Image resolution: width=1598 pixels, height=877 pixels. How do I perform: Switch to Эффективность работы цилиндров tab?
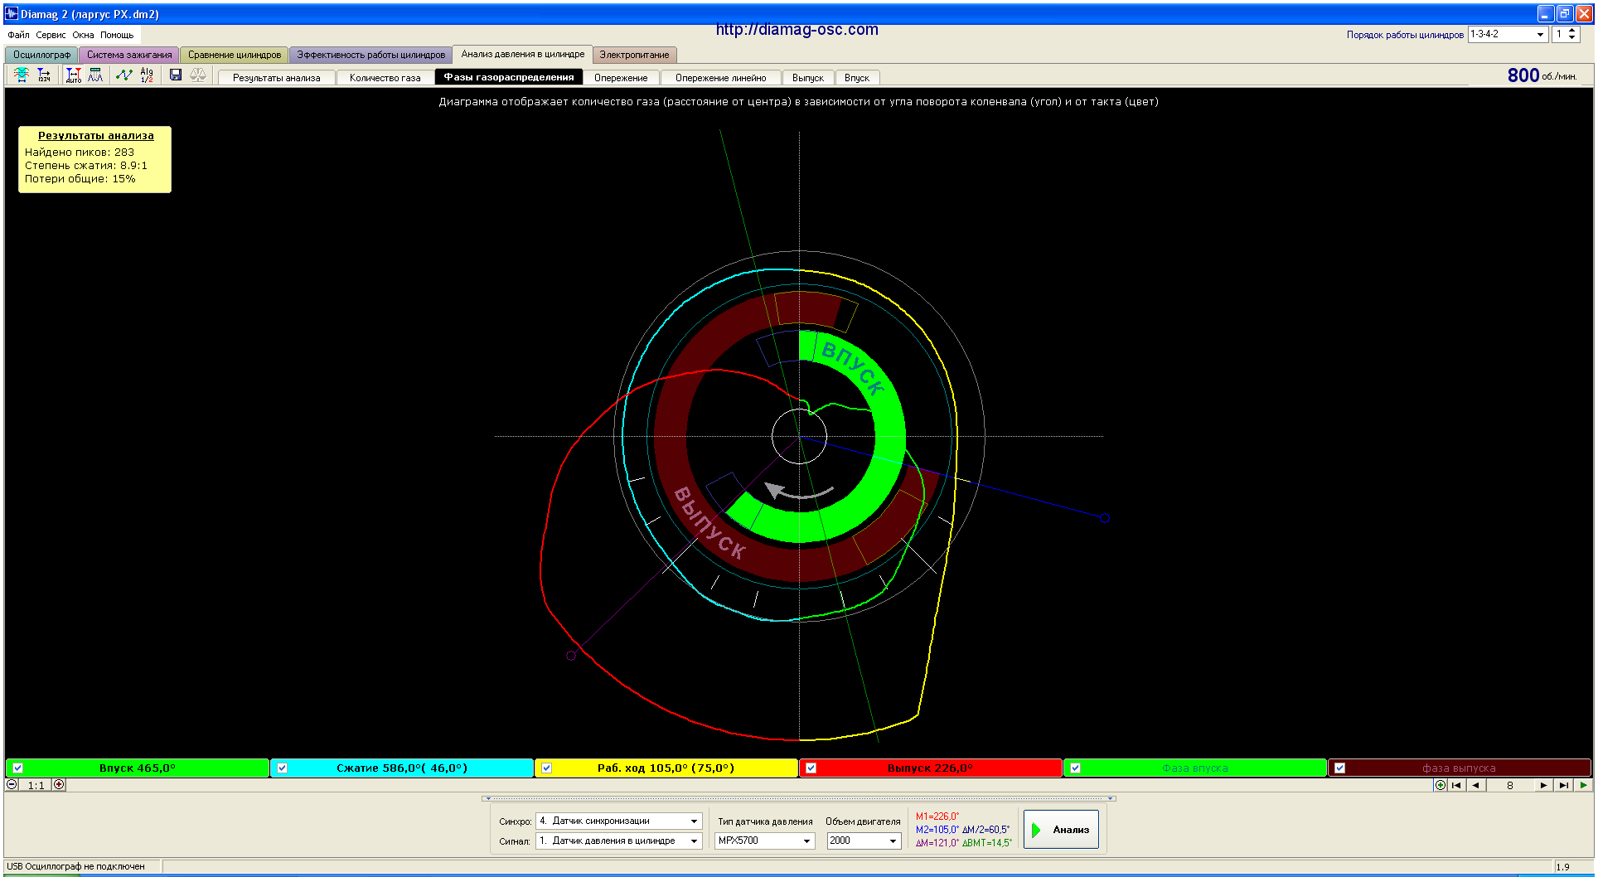point(370,55)
